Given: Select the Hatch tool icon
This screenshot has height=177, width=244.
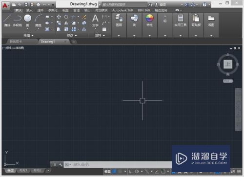Looking at the screenshot, I should click(47, 29).
